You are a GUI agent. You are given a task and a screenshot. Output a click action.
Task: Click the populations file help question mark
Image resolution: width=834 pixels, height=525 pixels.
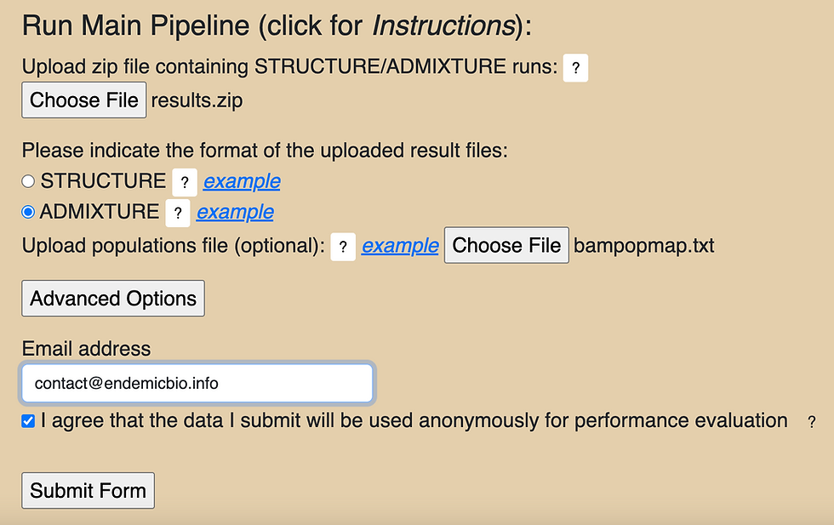click(342, 247)
